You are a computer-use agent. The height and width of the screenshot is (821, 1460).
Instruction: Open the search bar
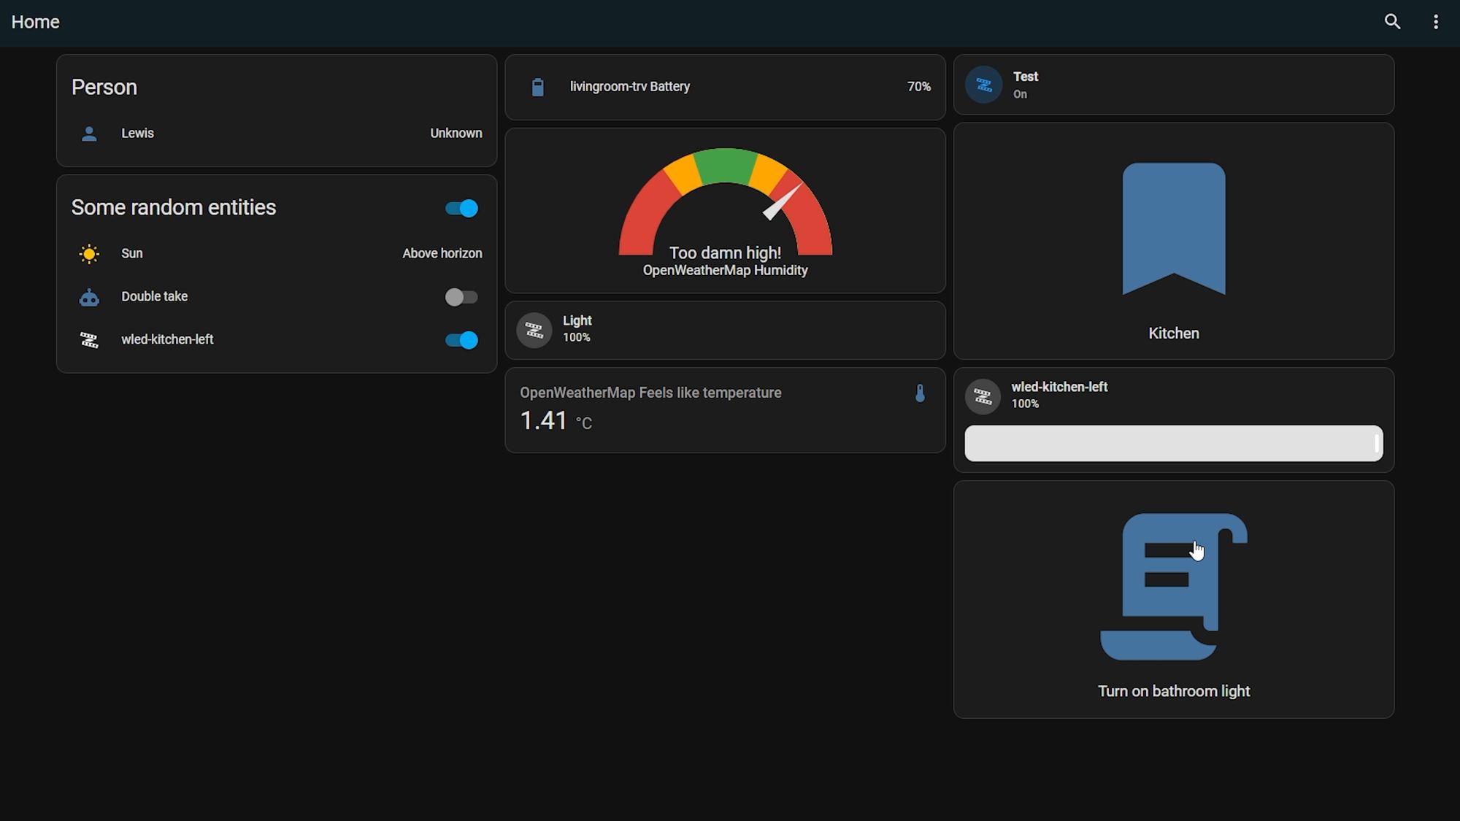[1392, 22]
